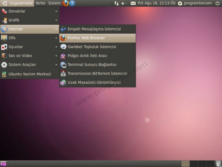Click the Gwibber speech bubble icon

click(63, 47)
